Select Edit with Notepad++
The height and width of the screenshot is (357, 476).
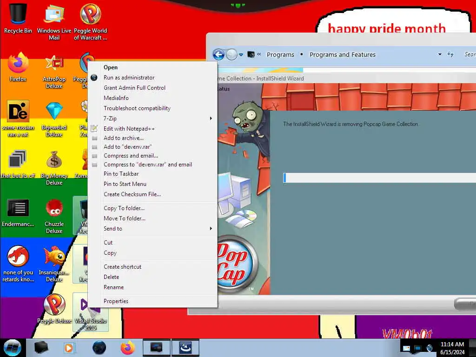[x=129, y=129]
